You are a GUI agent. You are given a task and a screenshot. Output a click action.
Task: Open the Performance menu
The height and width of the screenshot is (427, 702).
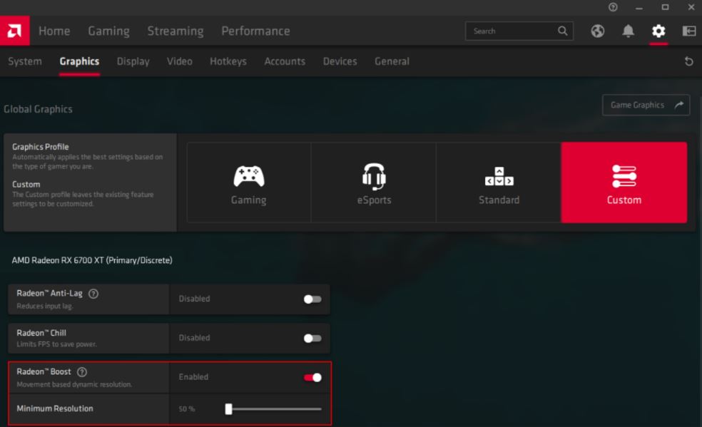coord(255,31)
